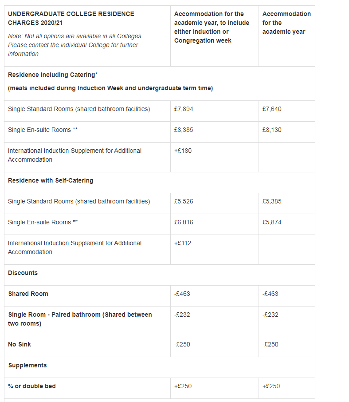Viewport: 349px width, 402px height.
Task: Click the £7,640 catered standard room price
Action: 271,109
